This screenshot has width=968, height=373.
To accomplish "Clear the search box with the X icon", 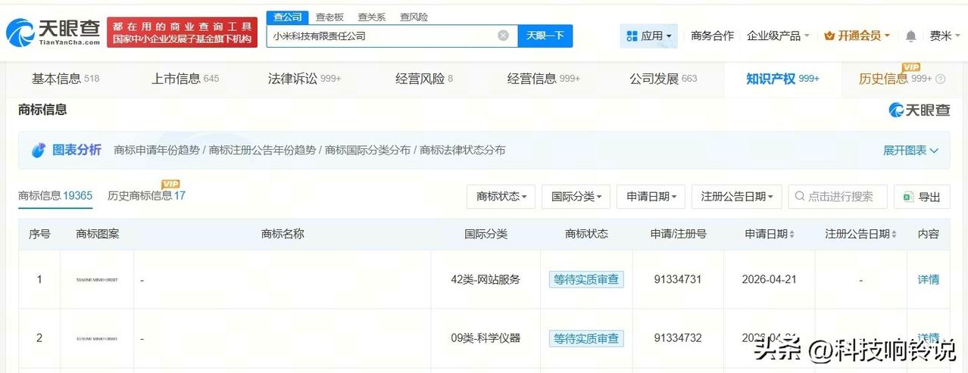I will 503,36.
